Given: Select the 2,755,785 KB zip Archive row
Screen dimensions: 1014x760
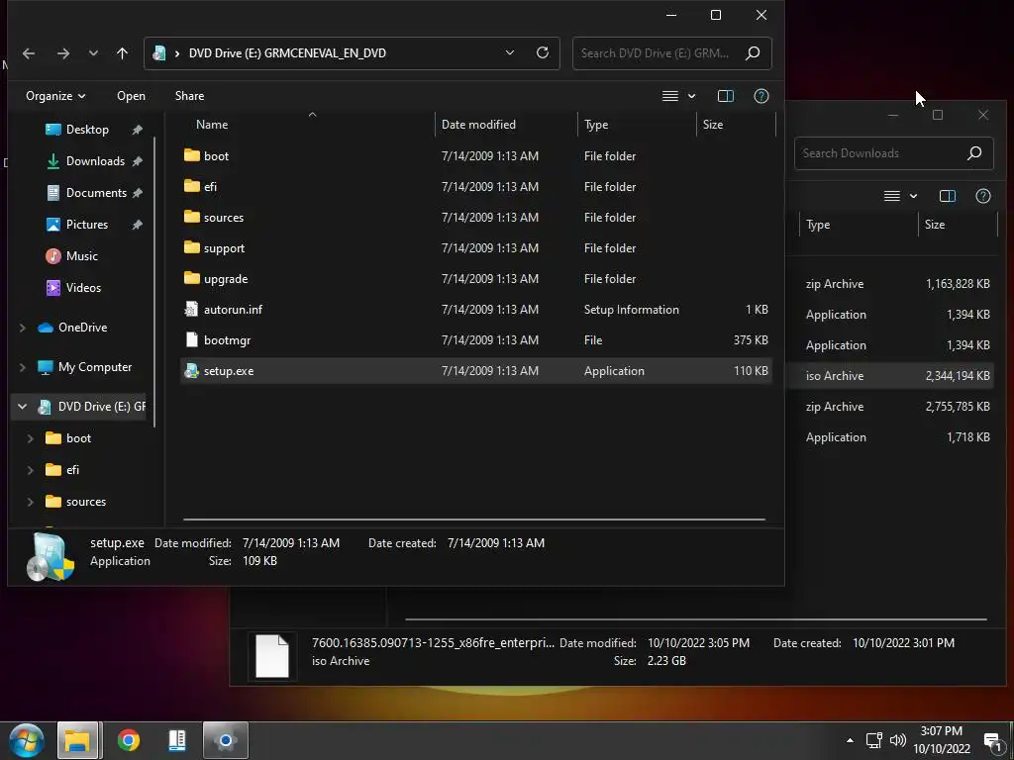Looking at the screenshot, I should (x=892, y=407).
